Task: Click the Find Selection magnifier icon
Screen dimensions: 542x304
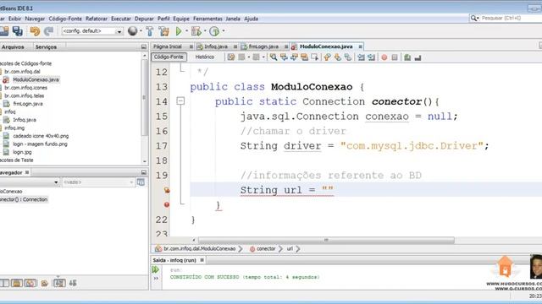Action: (x=274, y=57)
